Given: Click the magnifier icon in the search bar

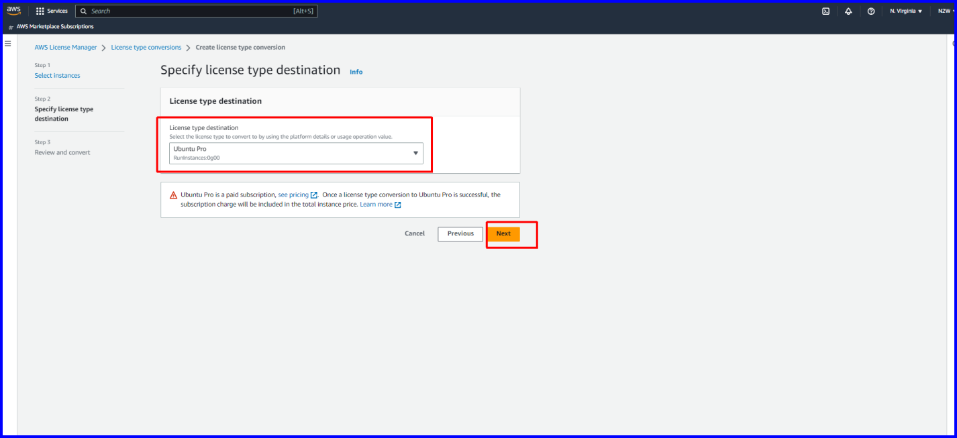Looking at the screenshot, I should (x=84, y=11).
